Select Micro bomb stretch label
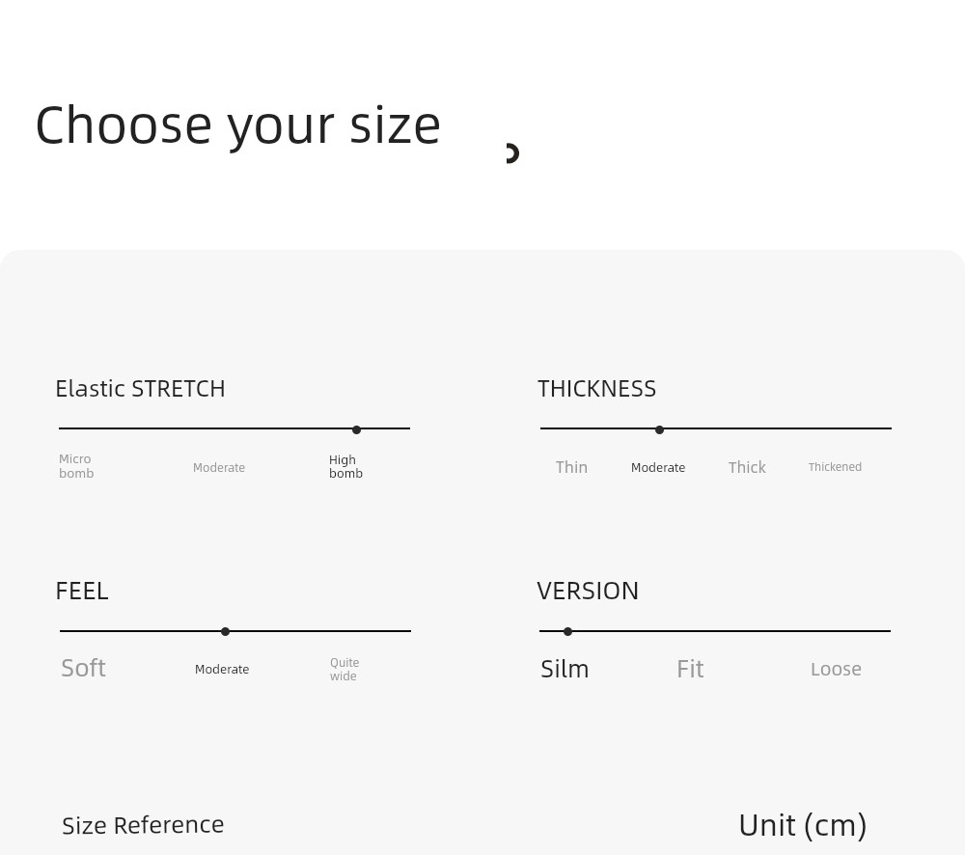 point(76,466)
